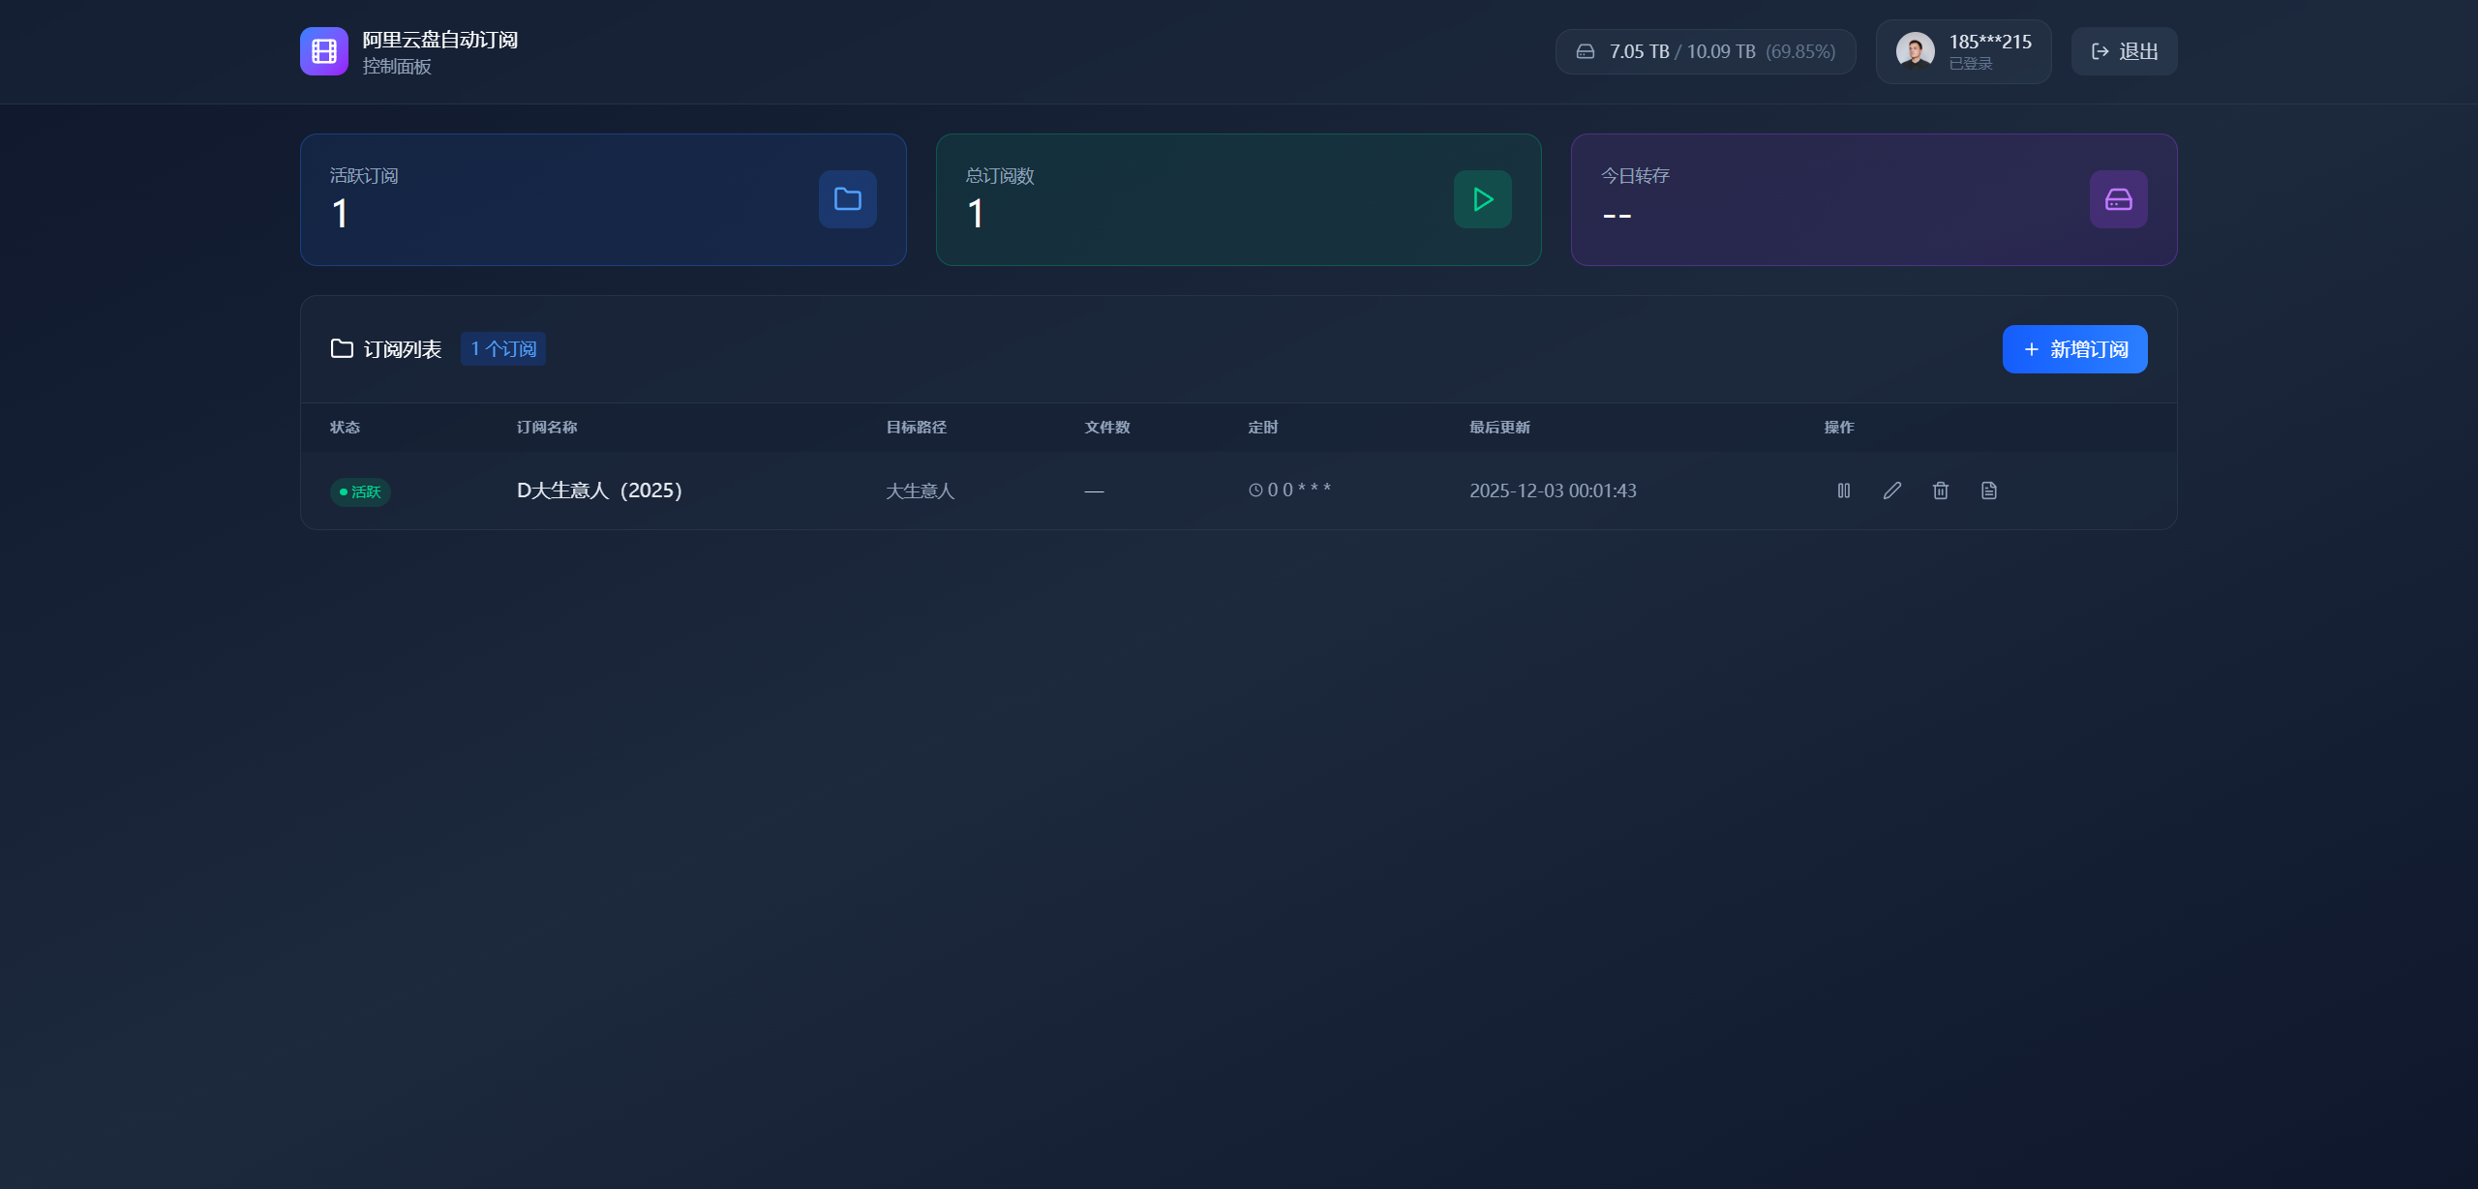Open the subscription log document icon

tap(1988, 490)
